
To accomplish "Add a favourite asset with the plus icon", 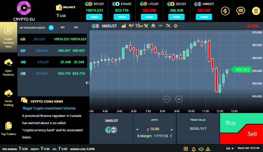I will 51,27.
